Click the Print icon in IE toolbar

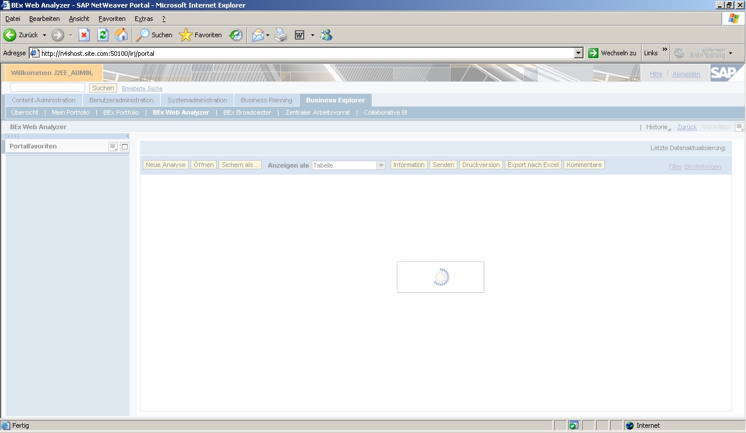(x=281, y=35)
